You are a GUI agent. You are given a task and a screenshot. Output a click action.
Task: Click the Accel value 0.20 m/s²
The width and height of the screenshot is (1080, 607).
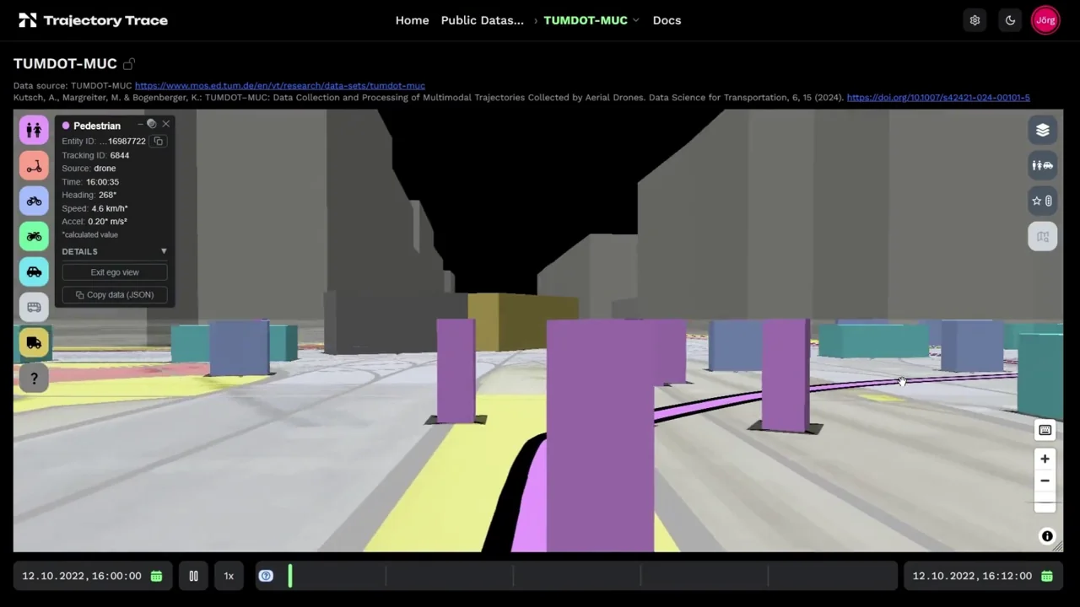108,222
